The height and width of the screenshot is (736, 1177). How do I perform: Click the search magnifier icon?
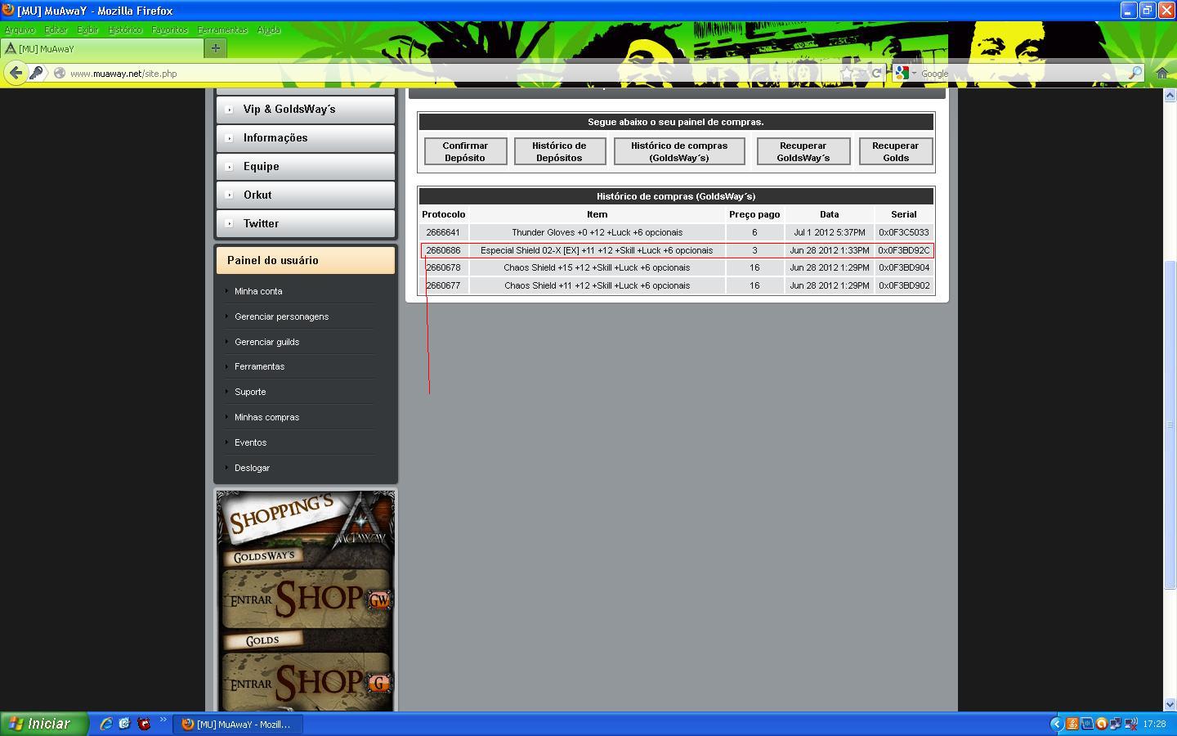(1135, 73)
